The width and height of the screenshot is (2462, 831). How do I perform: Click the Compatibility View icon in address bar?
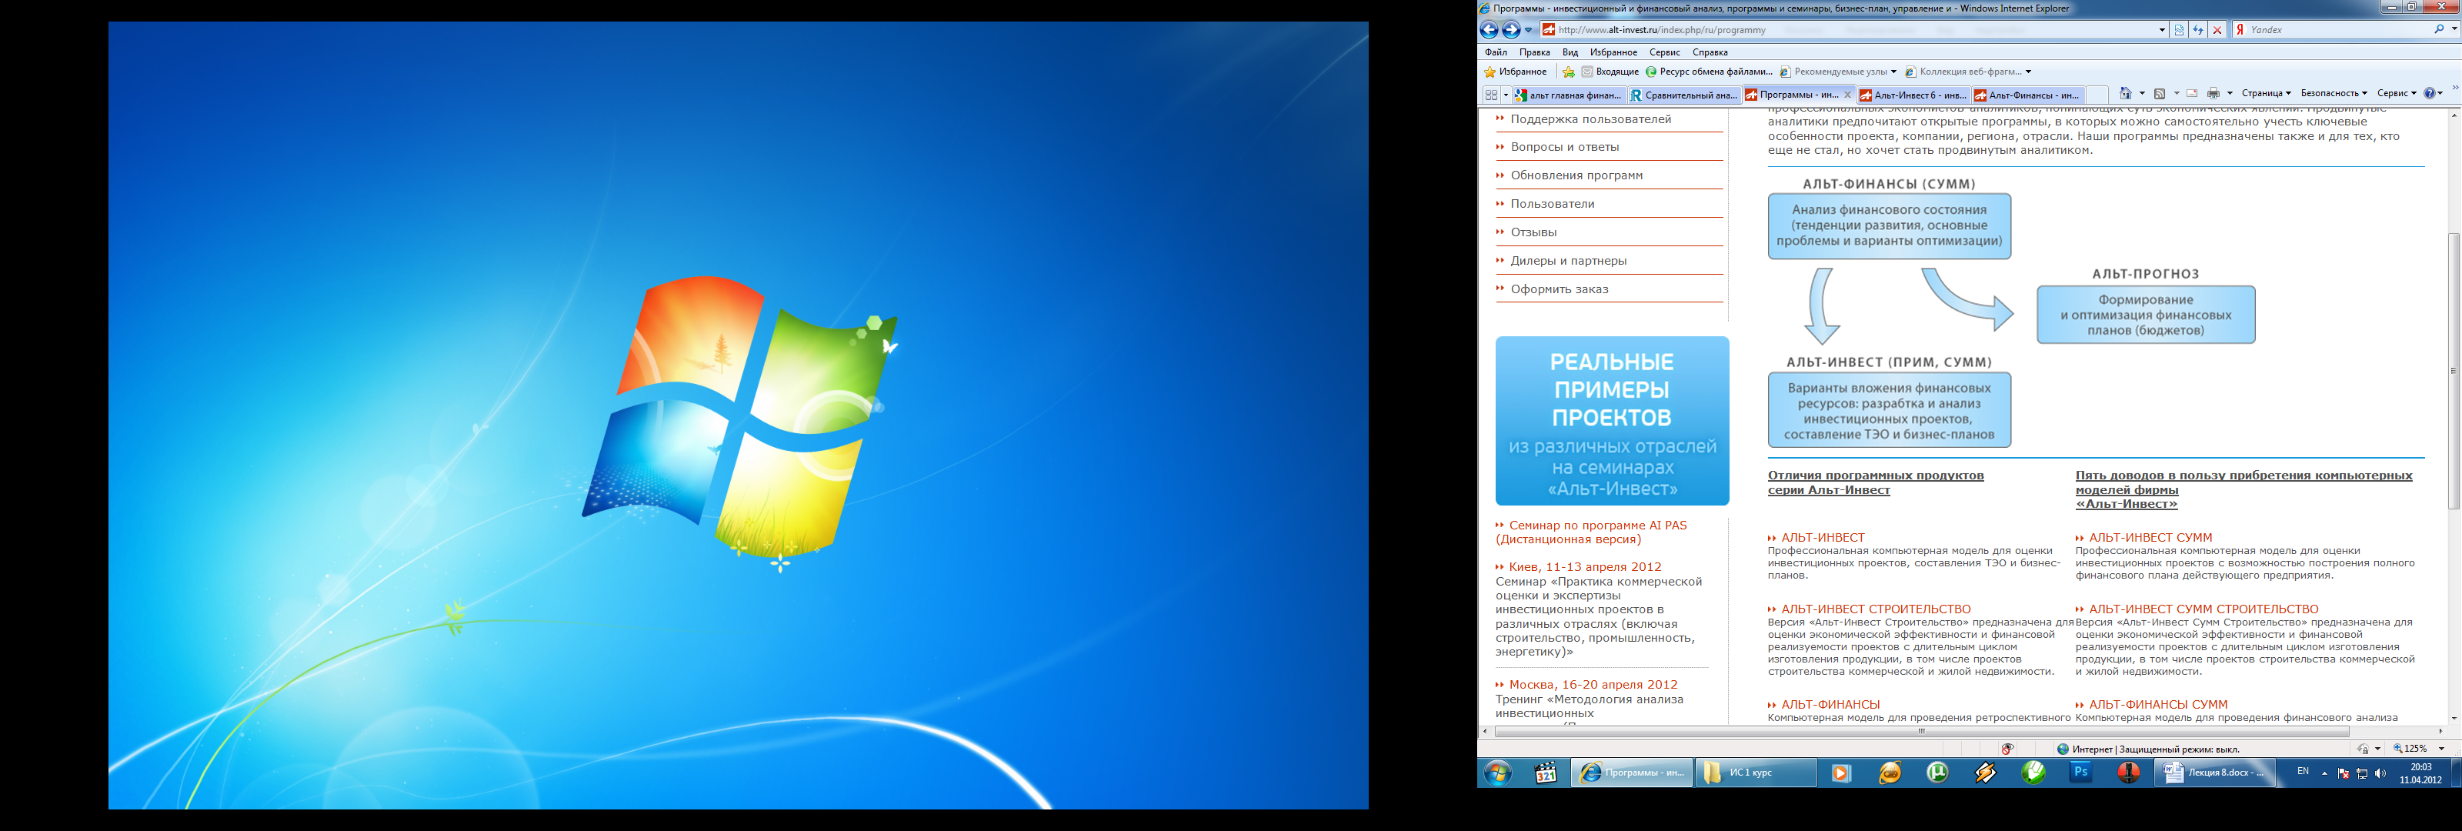click(2179, 30)
